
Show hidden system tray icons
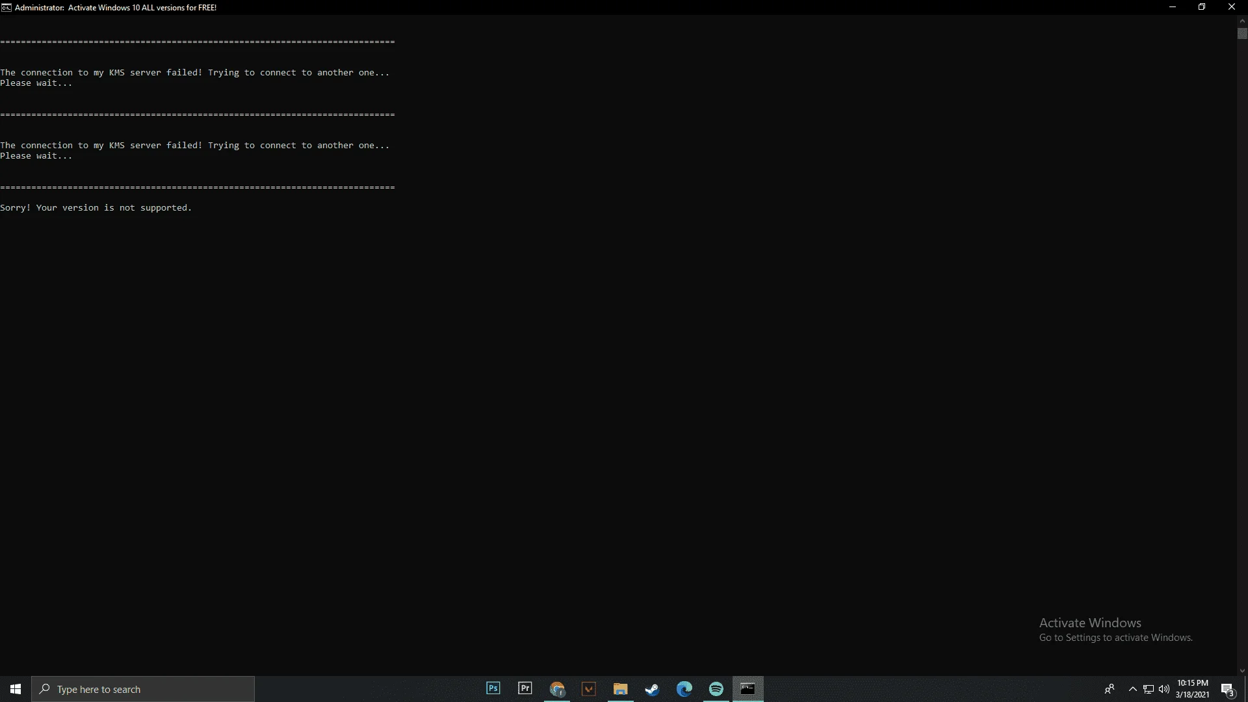tap(1133, 689)
